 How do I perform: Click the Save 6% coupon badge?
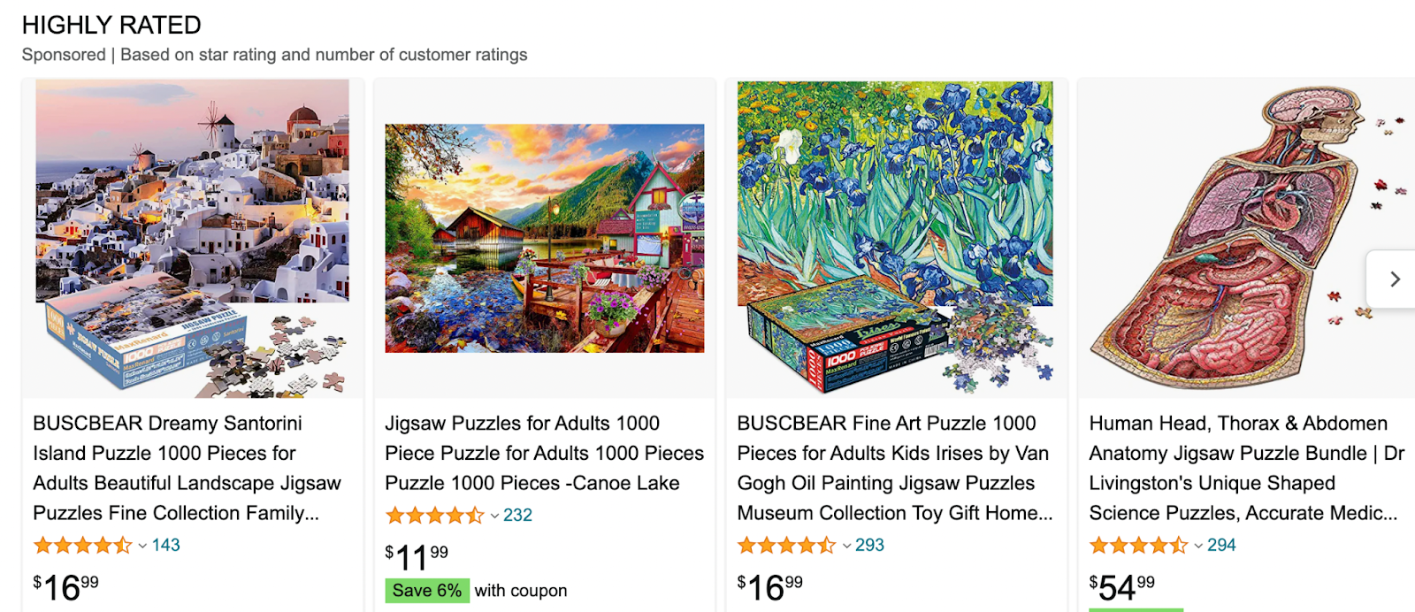click(x=427, y=591)
